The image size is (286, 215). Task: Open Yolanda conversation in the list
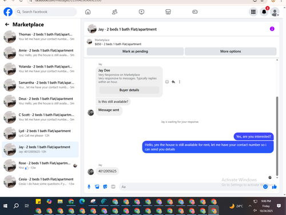tap(40, 69)
